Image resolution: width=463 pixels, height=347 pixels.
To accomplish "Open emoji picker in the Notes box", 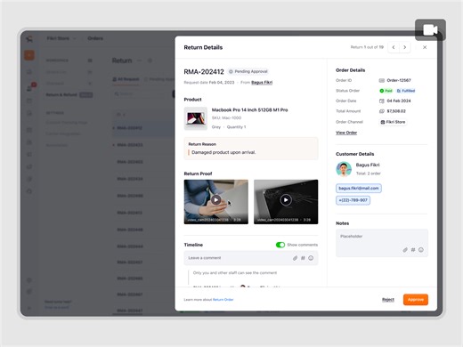I will coord(421,250).
